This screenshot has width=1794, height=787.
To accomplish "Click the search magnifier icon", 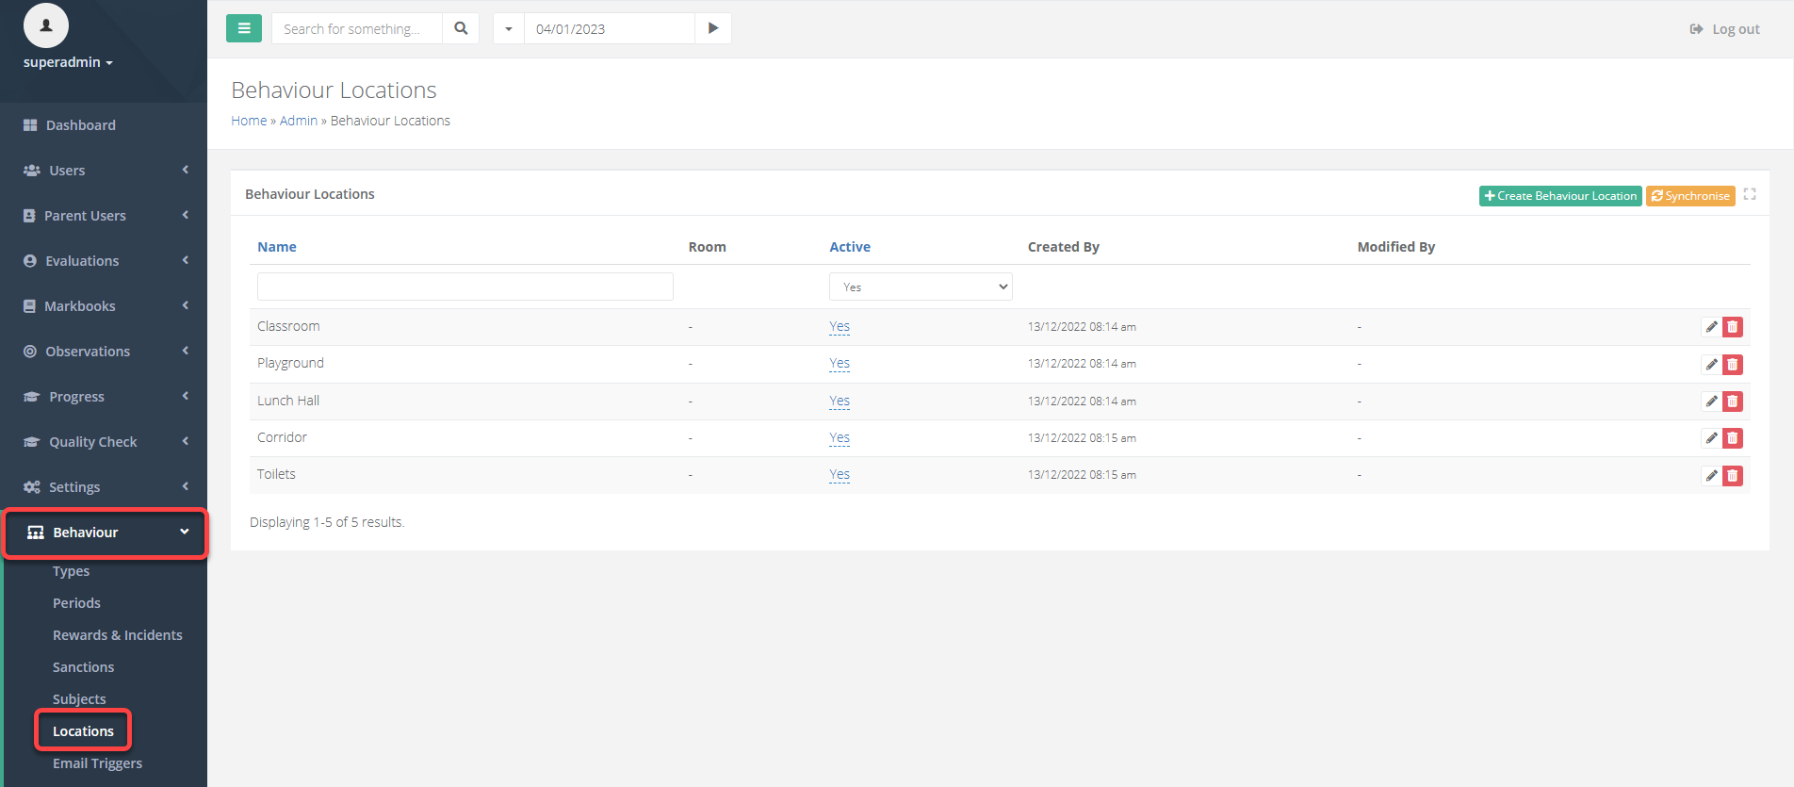I will [461, 28].
